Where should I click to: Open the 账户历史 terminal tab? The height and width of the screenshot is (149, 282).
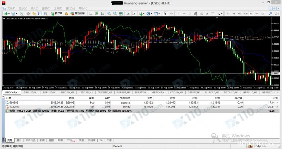(30, 141)
